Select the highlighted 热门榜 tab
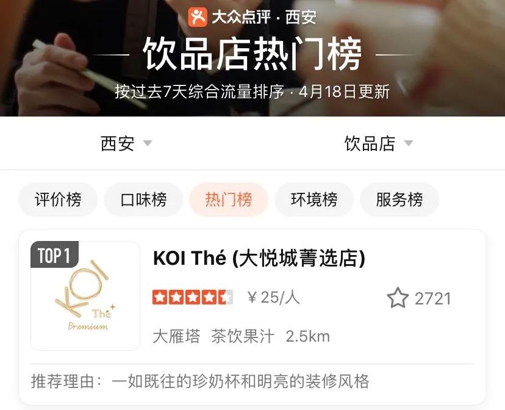Viewport: 505px width, 410px height. [x=229, y=200]
